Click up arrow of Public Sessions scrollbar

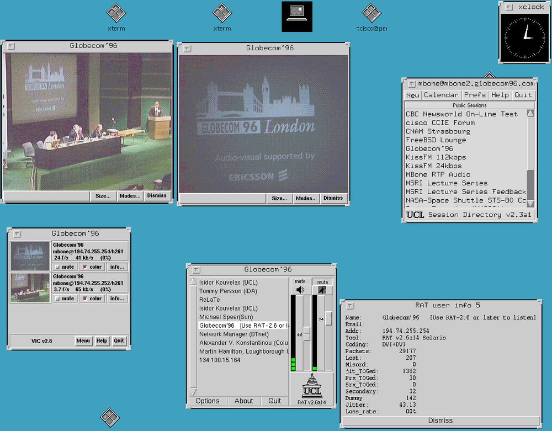[530, 114]
